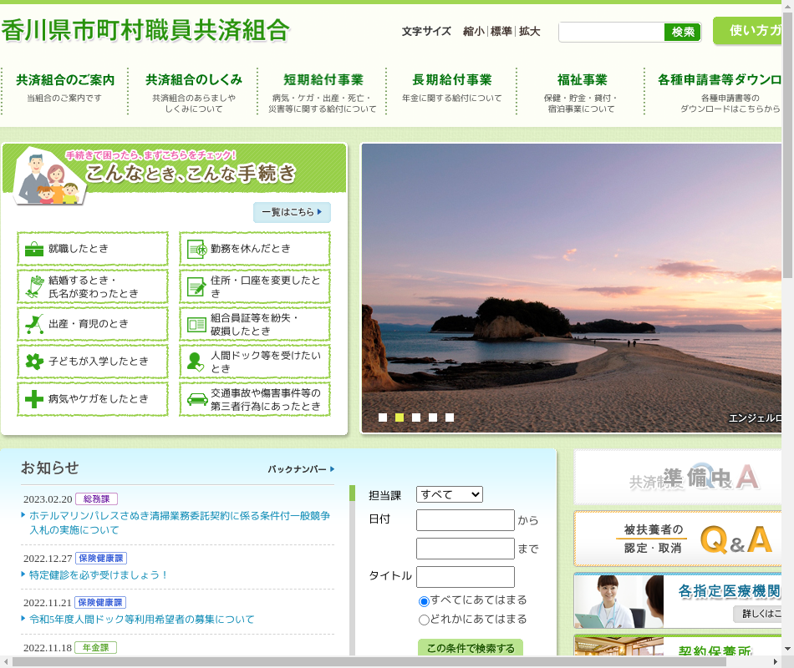Click the calendar icon for 勤務を休んだとき
This screenshot has width=794, height=668.
click(x=197, y=249)
